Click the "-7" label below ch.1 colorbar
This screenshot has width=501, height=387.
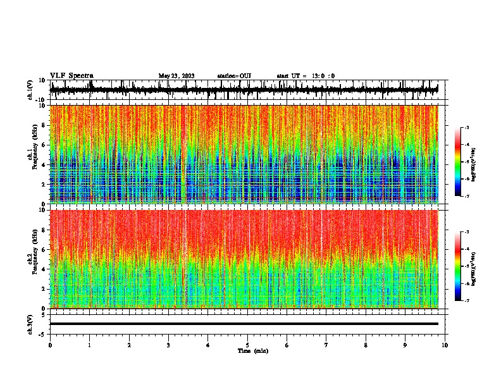coord(466,196)
